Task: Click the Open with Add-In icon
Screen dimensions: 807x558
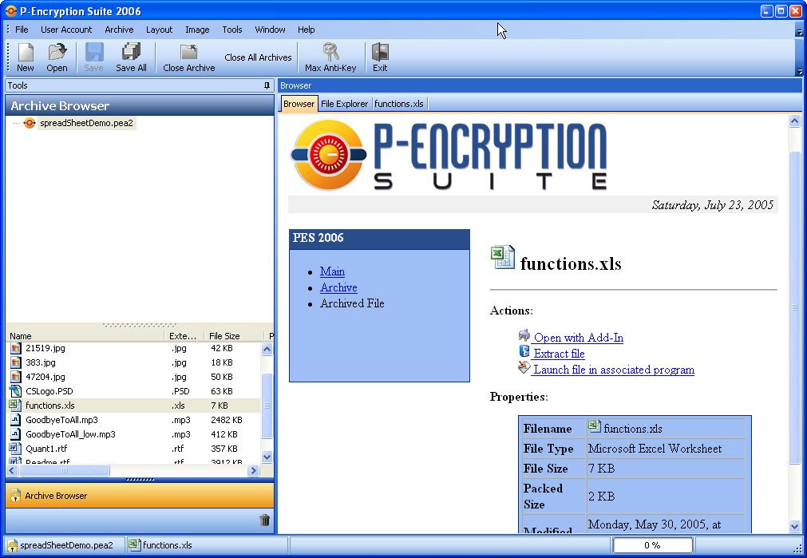Action: [x=524, y=336]
